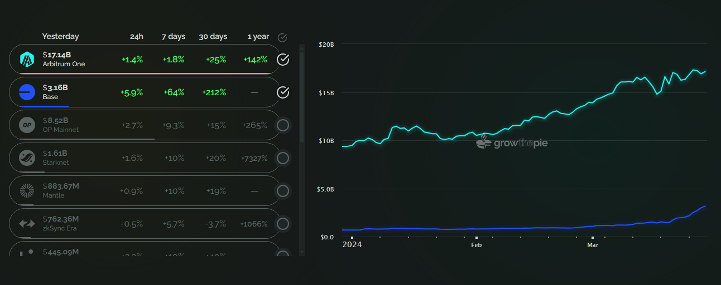Click the 7 days column header
Screen dimensions: 721x285
pyautogui.click(x=174, y=36)
